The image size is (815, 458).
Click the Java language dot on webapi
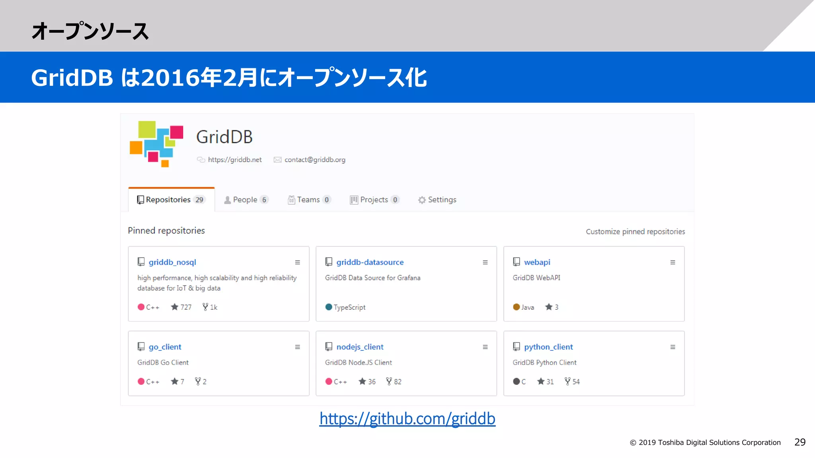pyautogui.click(x=517, y=307)
